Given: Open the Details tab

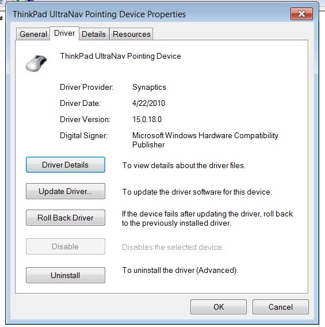Looking at the screenshot, I should point(94,34).
